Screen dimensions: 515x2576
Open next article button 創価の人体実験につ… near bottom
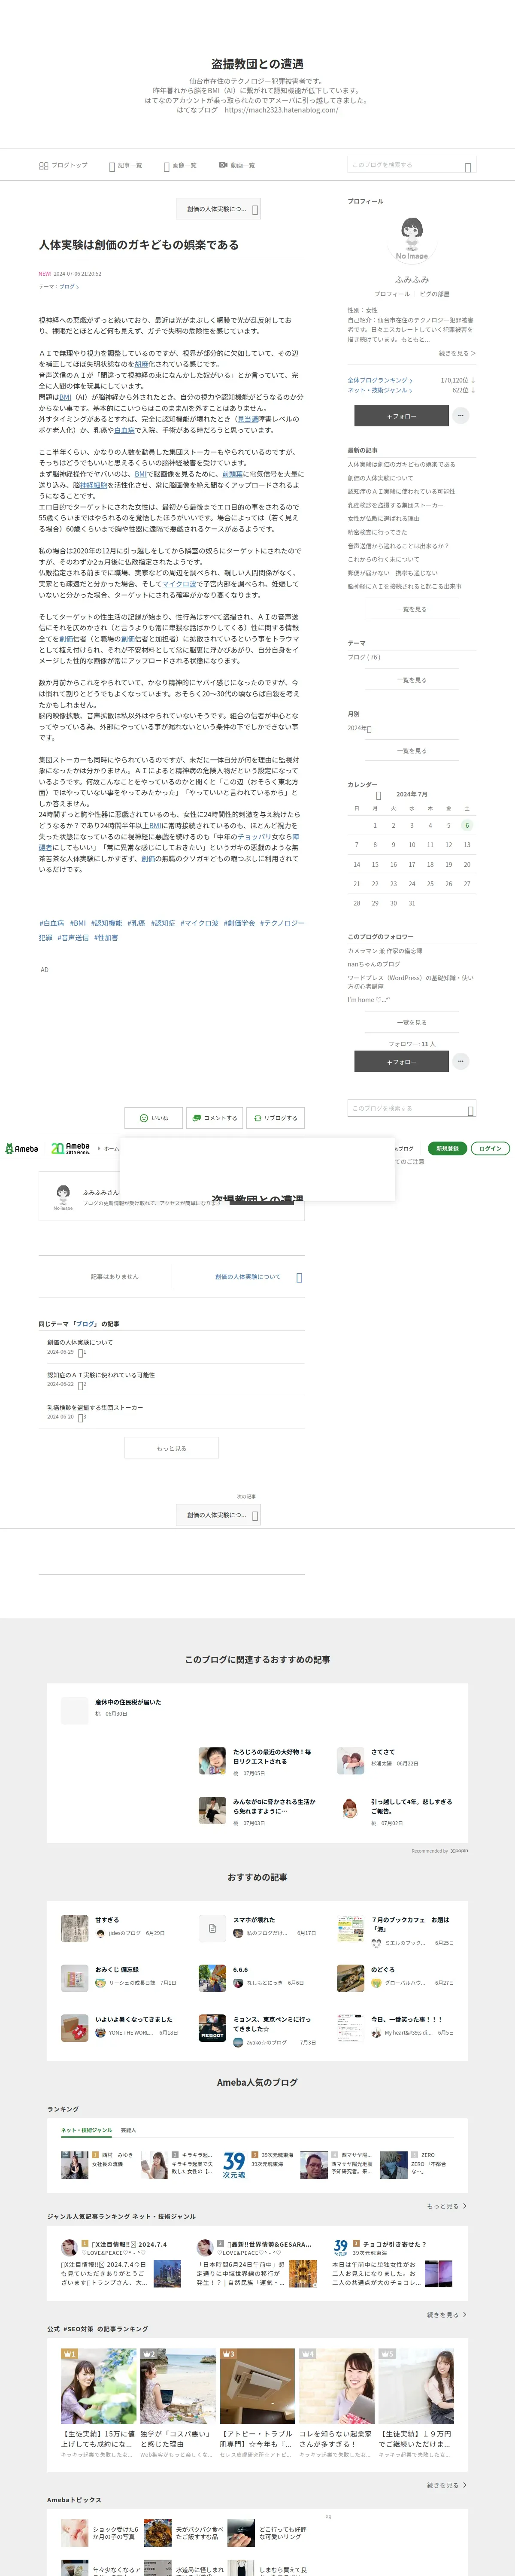click(218, 1515)
